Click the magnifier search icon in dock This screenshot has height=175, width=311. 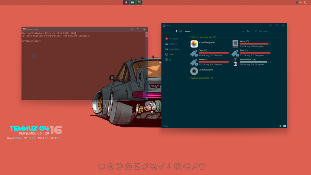coord(195,166)
